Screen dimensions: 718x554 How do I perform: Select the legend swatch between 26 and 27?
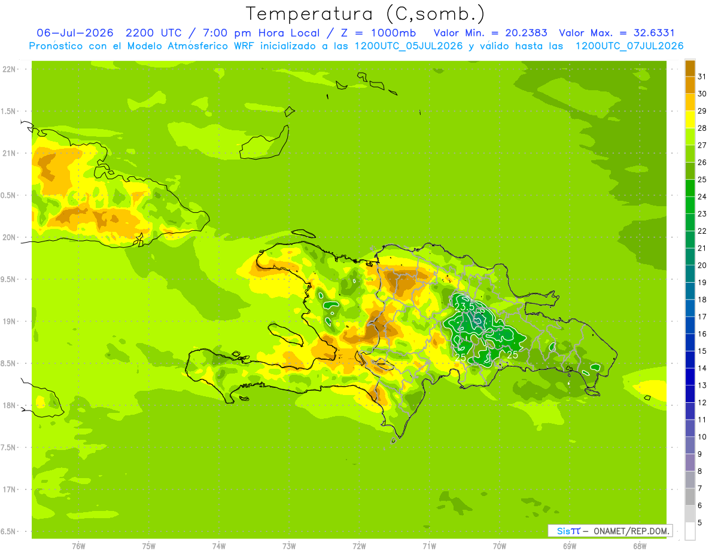click(x=690, y=154)
